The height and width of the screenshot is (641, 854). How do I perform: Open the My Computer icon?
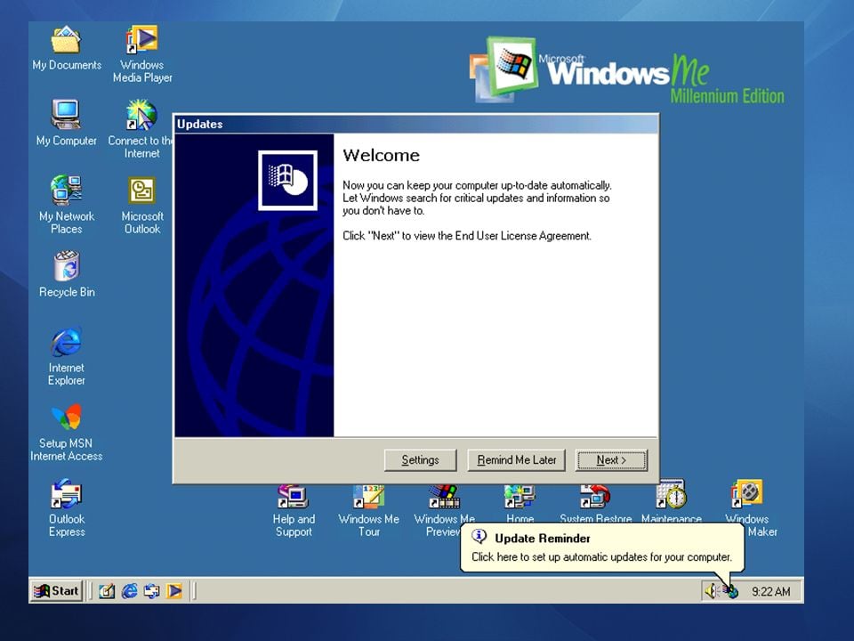67,123
